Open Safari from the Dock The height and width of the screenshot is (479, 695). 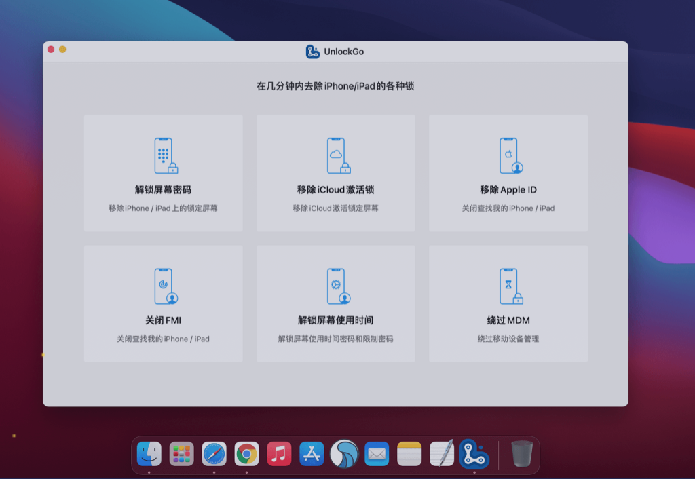click(x=214, y=455)
